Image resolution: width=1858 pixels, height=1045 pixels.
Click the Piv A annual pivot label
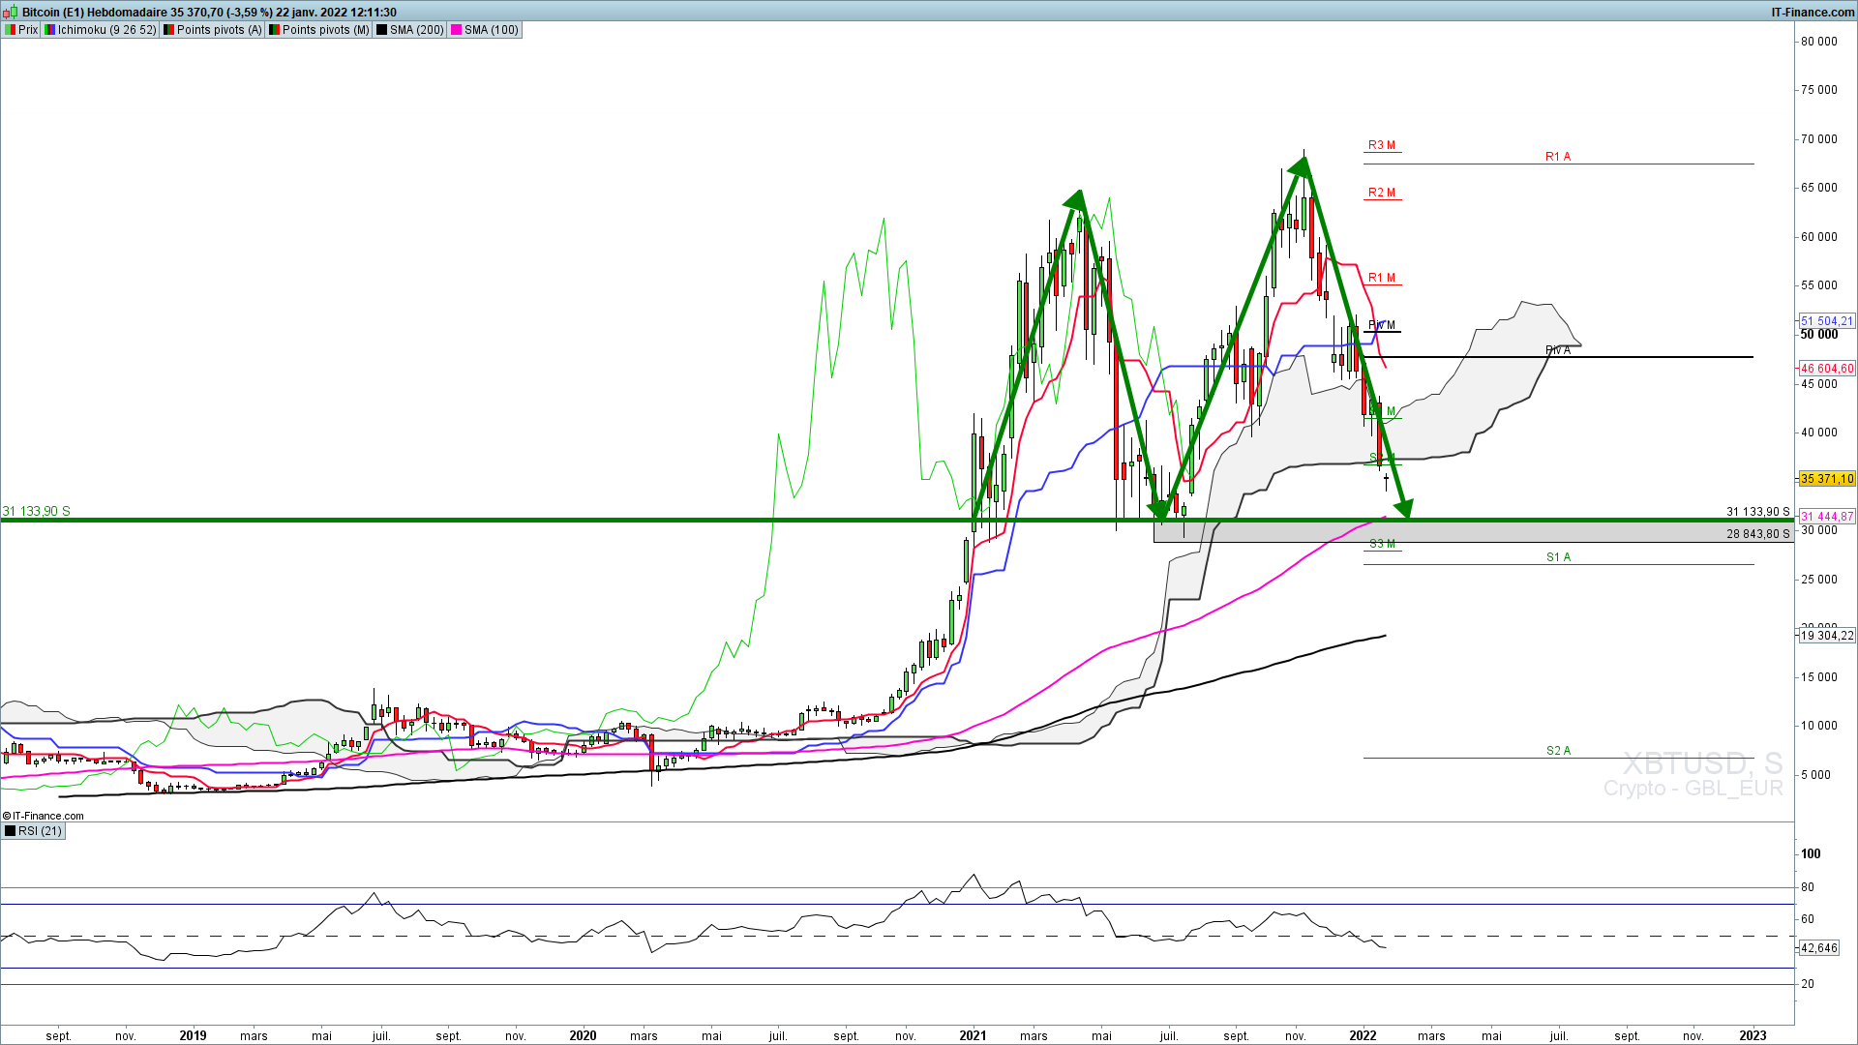coord(1558,350)
